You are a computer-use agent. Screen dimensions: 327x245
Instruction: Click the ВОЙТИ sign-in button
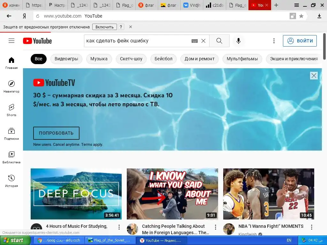[300, 41]
